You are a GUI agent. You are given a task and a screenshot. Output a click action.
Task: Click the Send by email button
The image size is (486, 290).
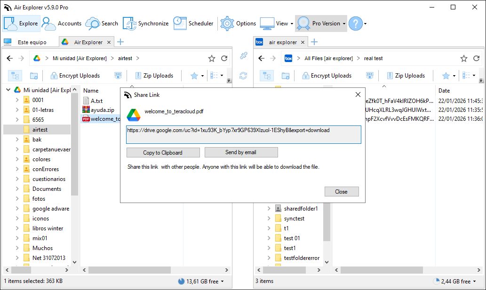click(x=241, y=152)
